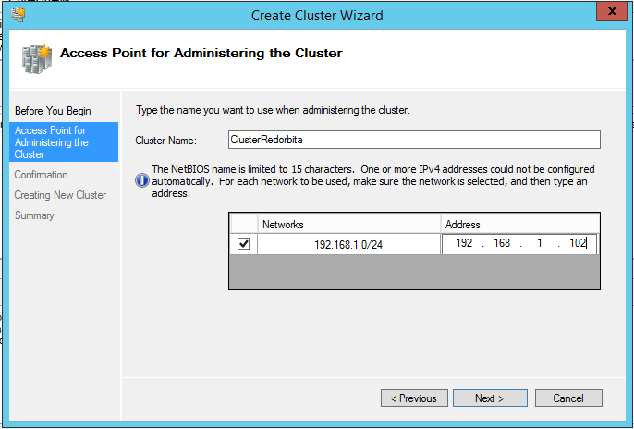Image resolution: width=634 pixels, height=429 pixels.
Task: Cancel the cluster wizard
Action: tap(567, 398)
